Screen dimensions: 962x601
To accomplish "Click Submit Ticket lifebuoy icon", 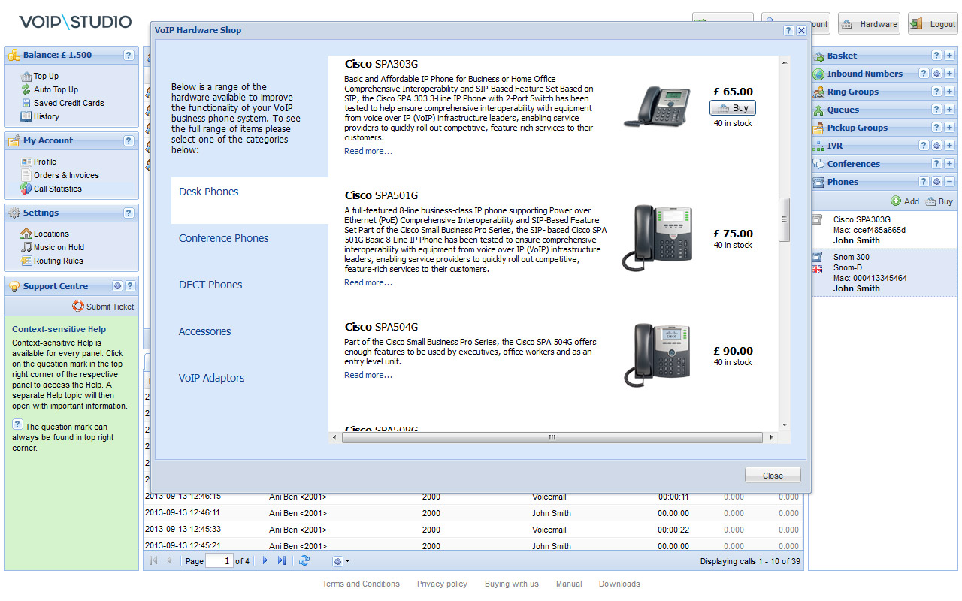I will 78,306.
